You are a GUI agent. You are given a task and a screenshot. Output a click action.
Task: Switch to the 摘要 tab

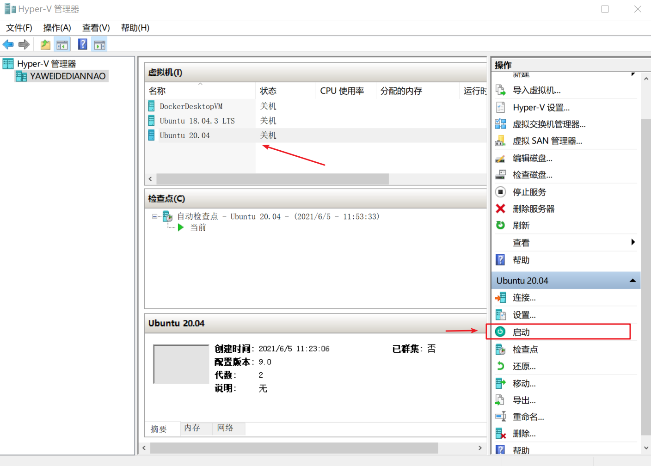coord(159,429)
